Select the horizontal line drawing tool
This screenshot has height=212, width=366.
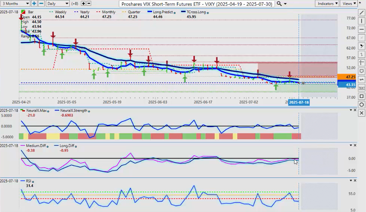tap(362, 30)
